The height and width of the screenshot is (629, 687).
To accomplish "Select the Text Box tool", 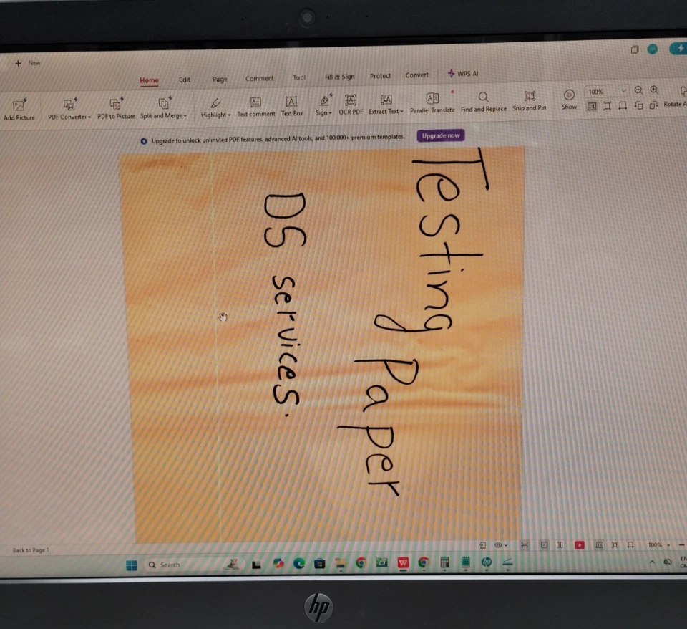I will [292, 106].
